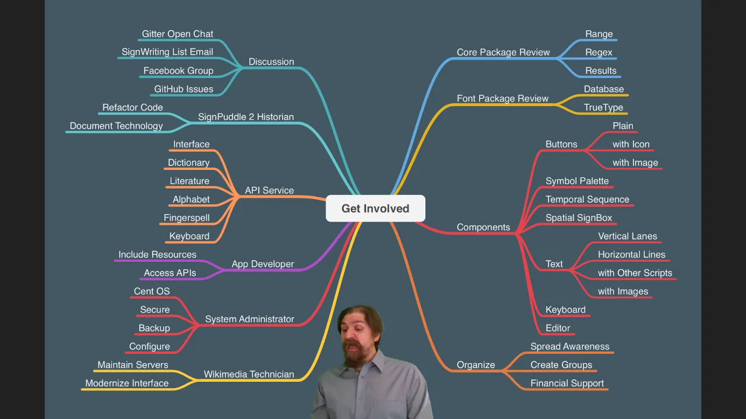Image resolution: width=746 pixels, height=419 pixels.
Task: Click the Vertical Lanes node
Action: 628,236
